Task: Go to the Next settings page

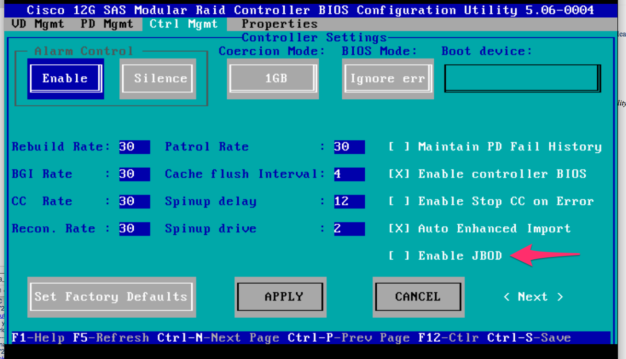Action: pyautogui.click(x=533, y=297)
